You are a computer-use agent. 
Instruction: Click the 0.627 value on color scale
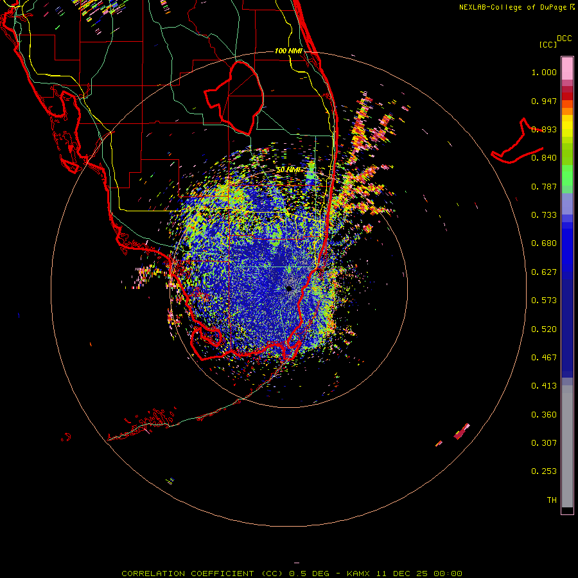[544, 272]
